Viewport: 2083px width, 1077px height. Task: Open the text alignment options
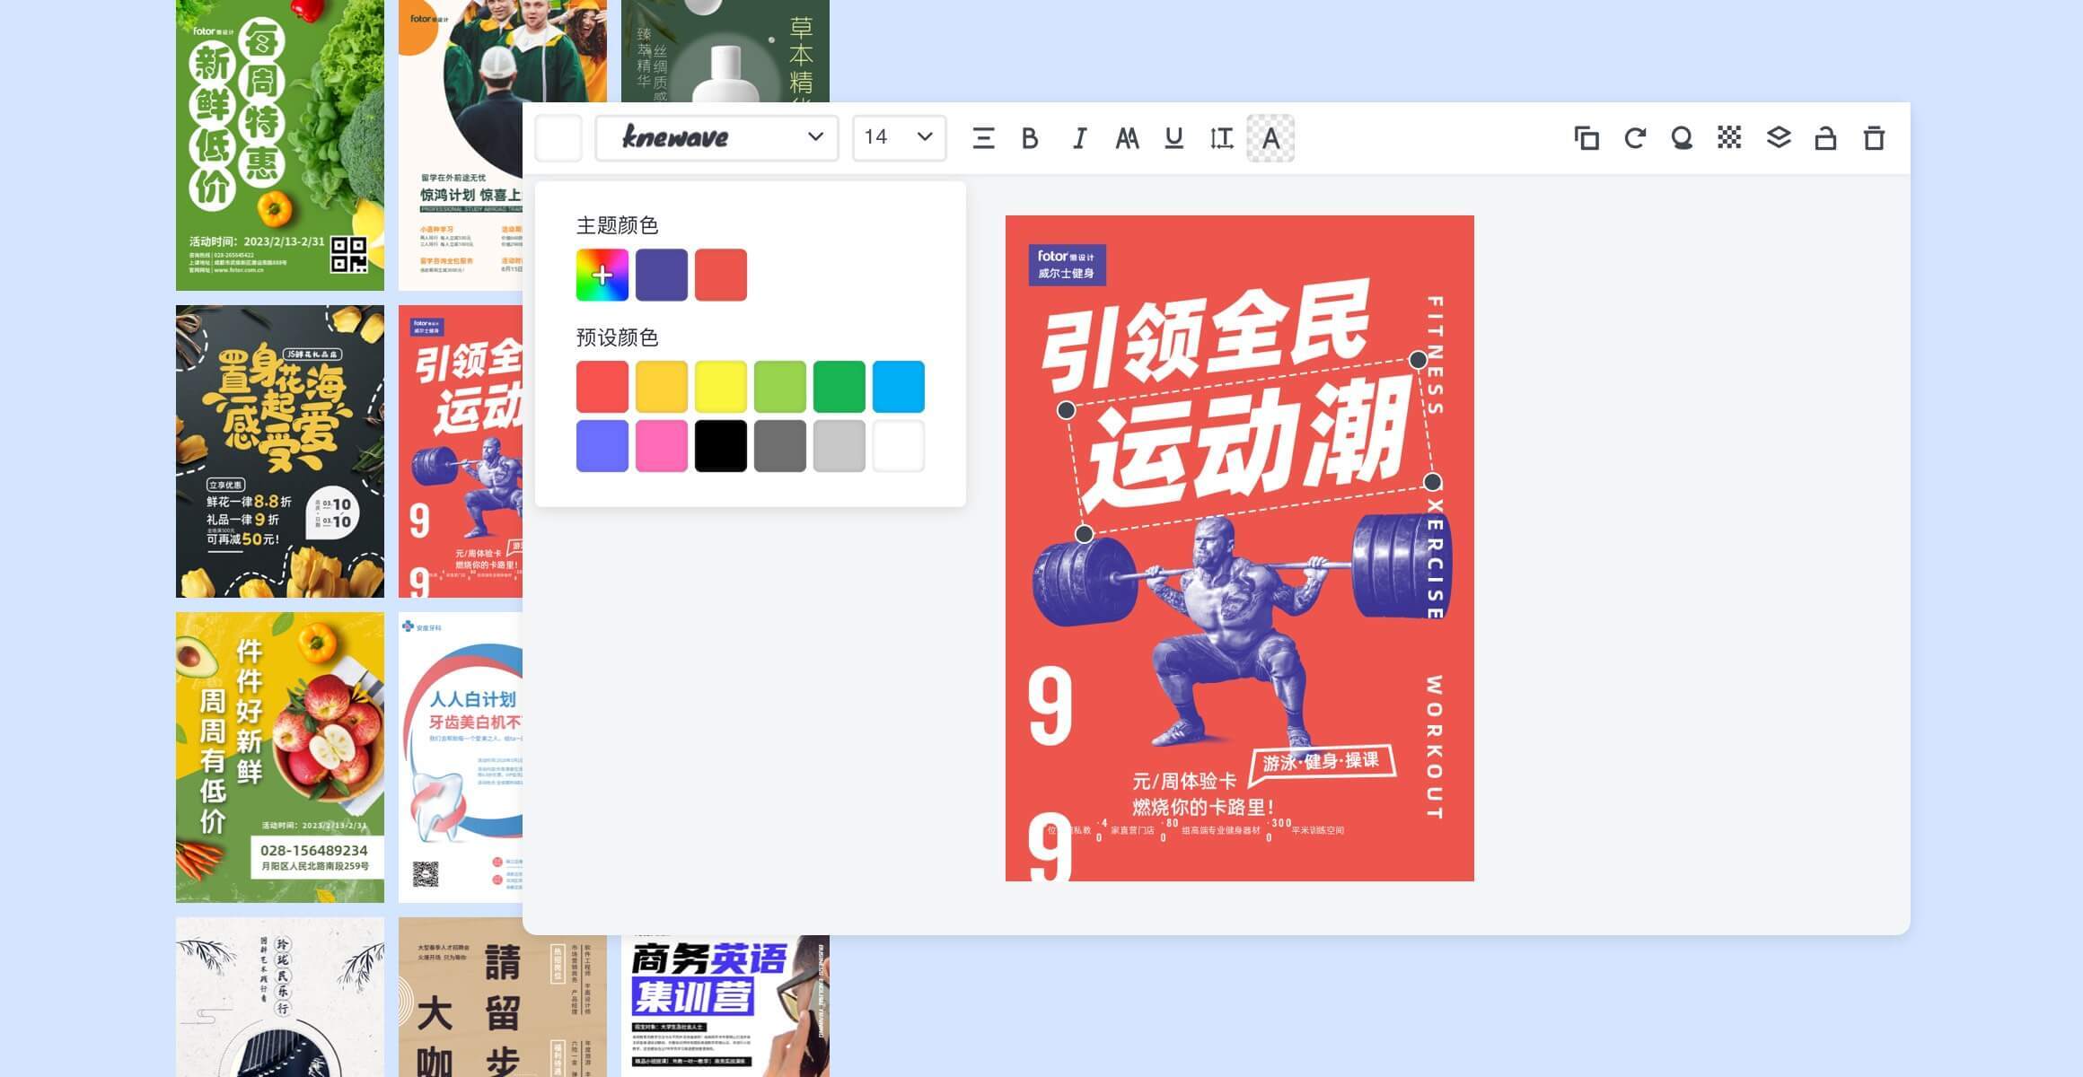click(x=982, y=138)
